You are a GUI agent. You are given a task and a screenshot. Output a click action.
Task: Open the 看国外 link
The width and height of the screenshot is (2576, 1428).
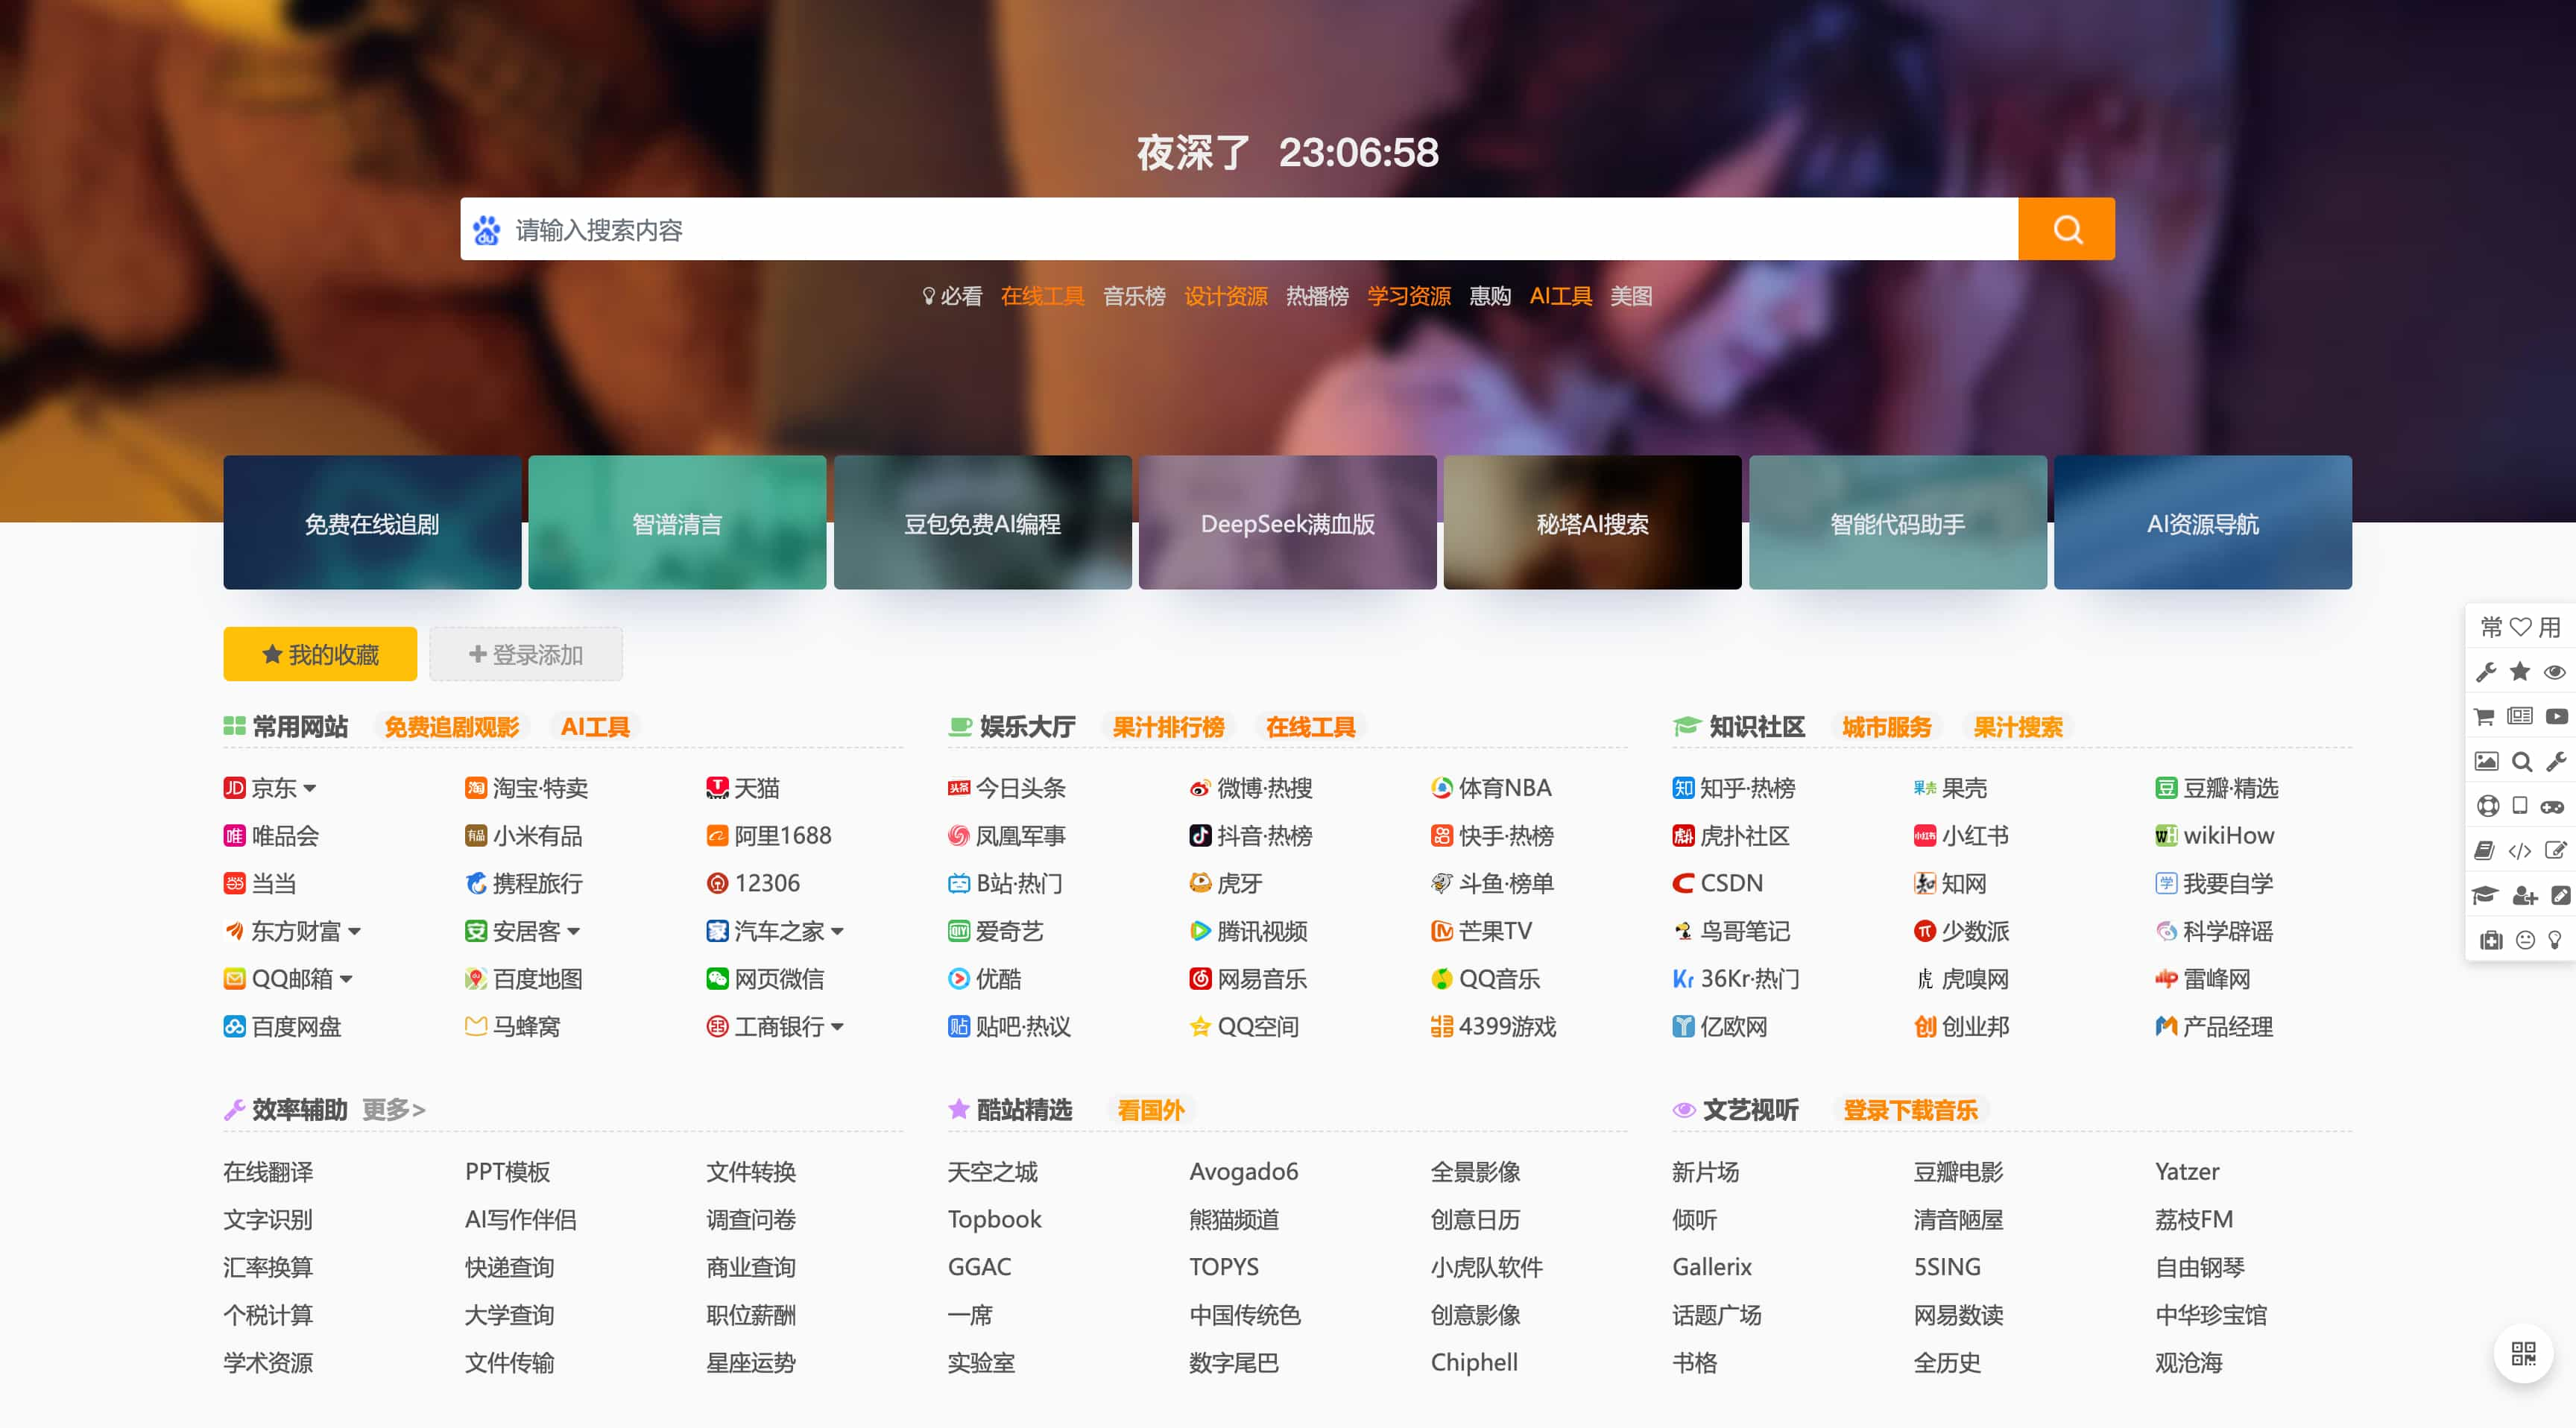pyautogui.click(x=1150, y=1110)
